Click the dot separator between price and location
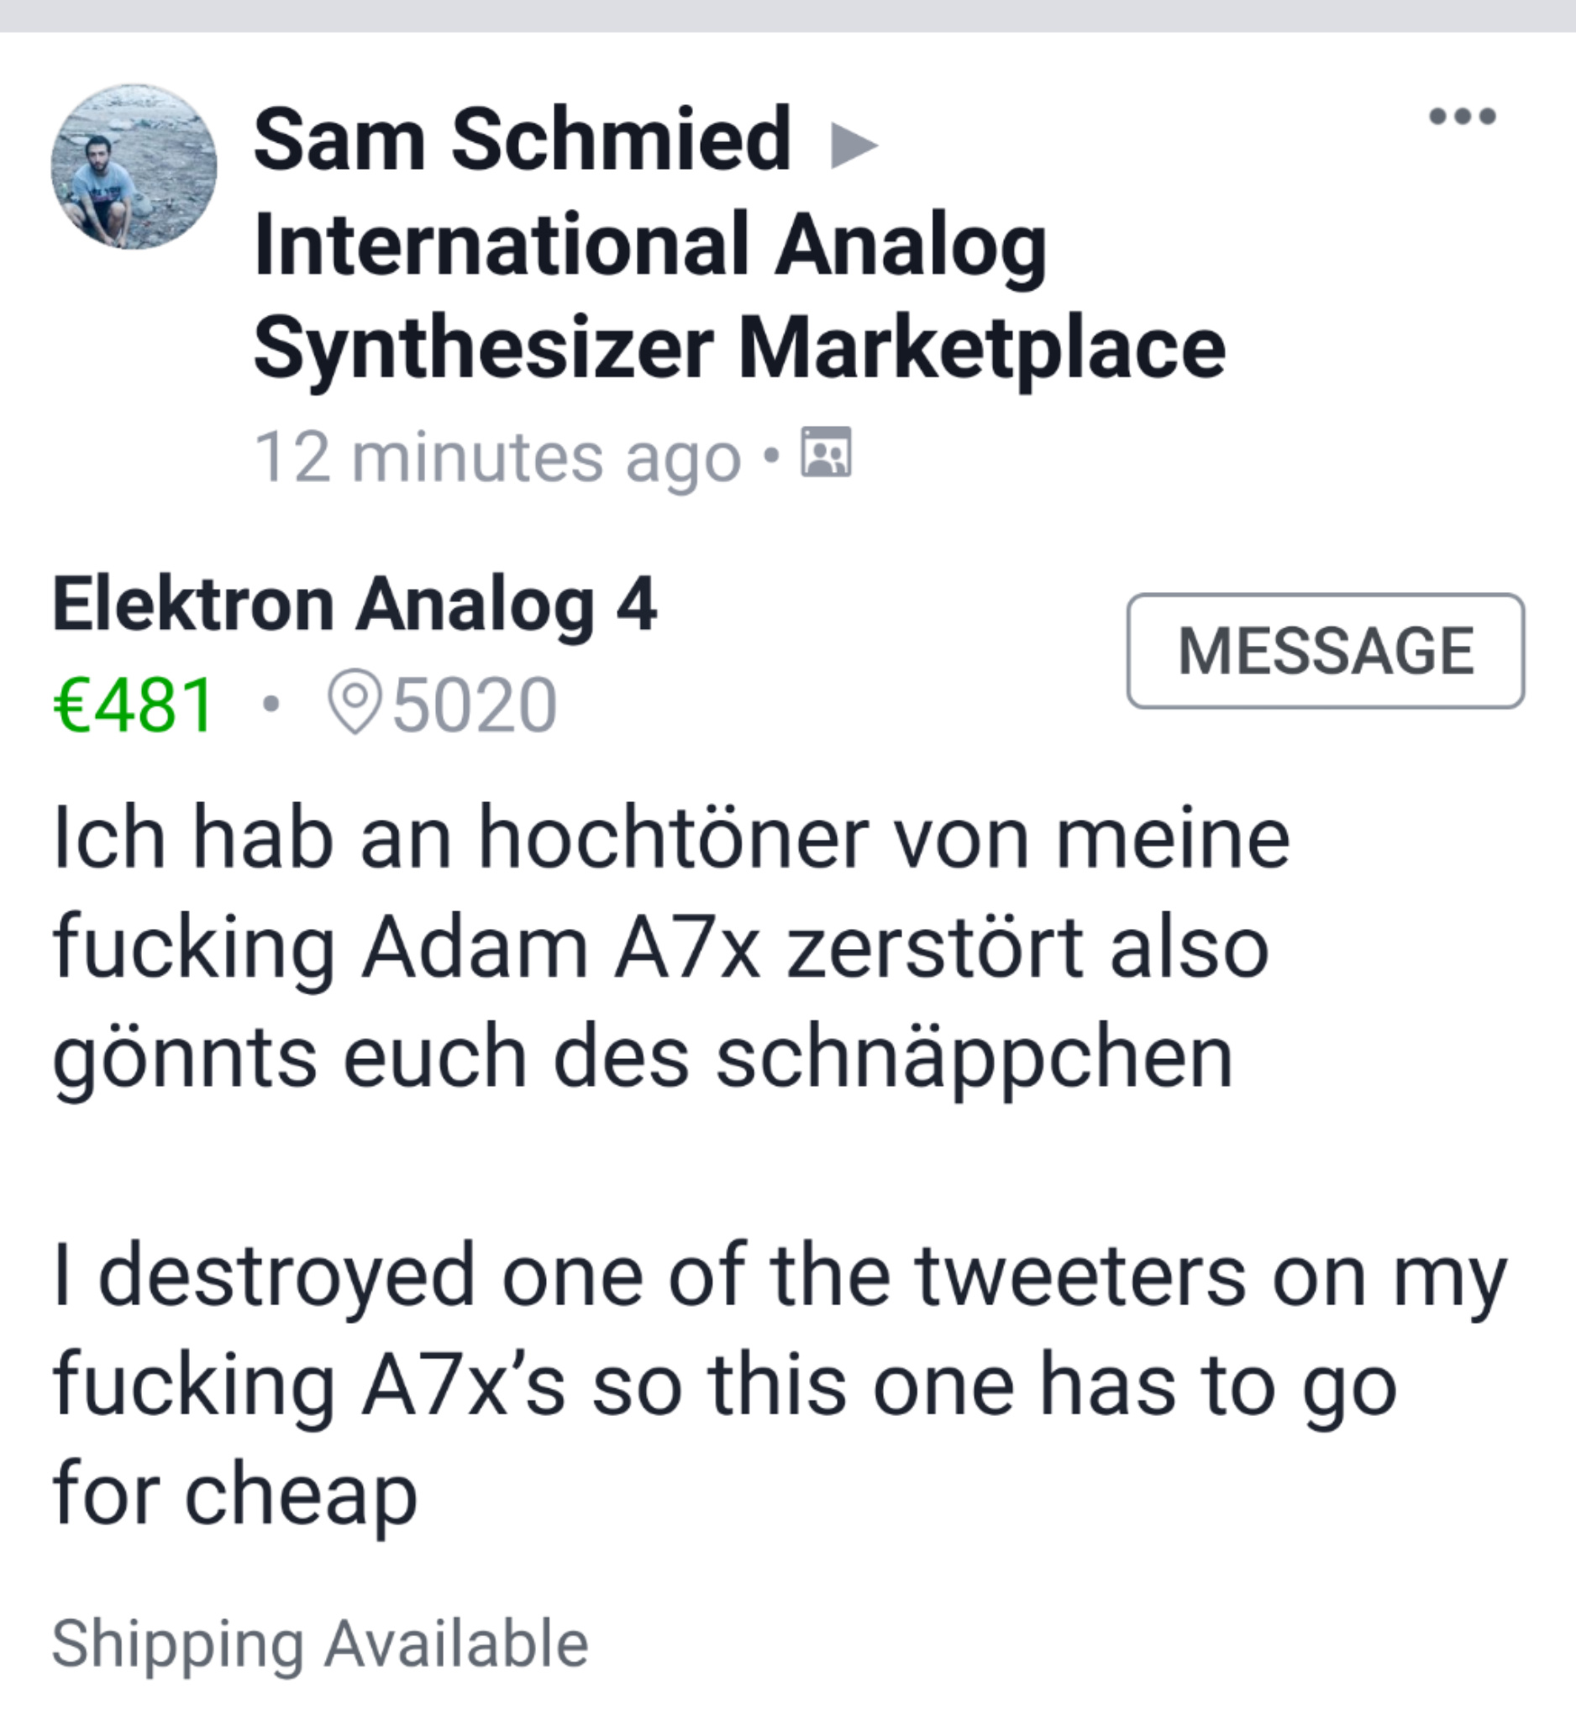The height and width of the screenshot is (1720, 1576). click(271, 704)
